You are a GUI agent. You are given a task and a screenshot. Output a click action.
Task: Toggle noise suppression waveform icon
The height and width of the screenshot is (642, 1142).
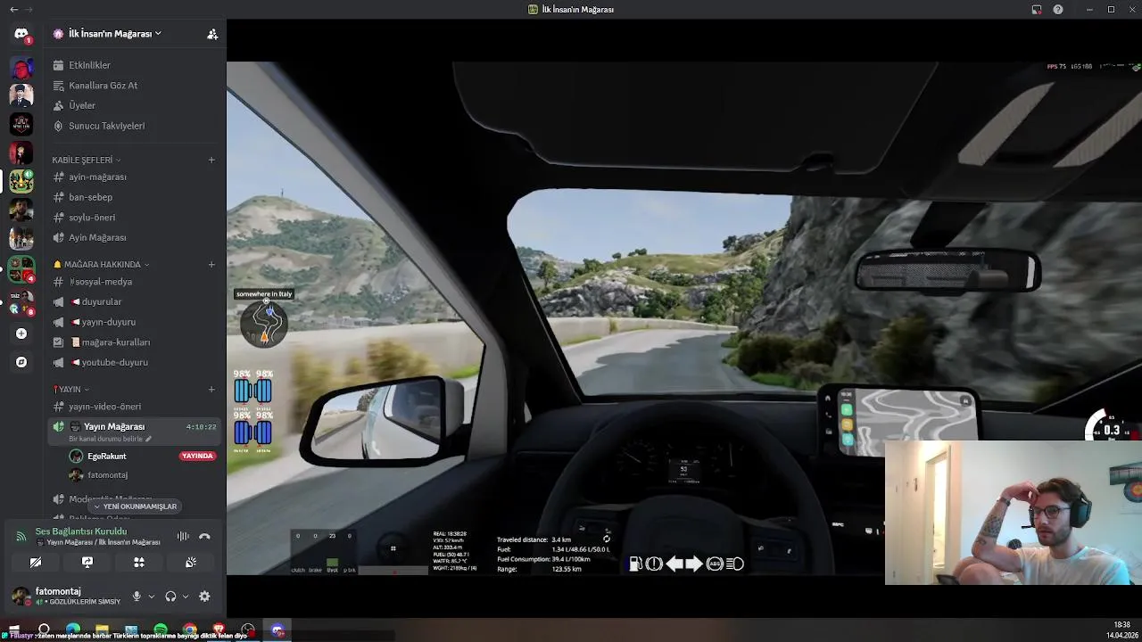[183, 536]
